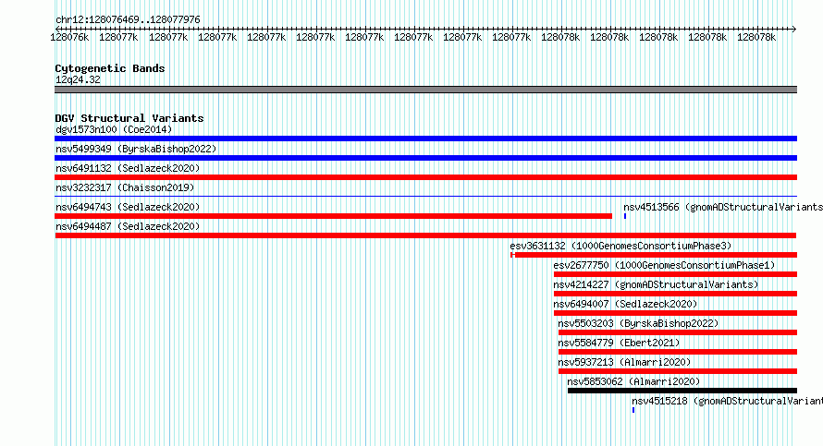Click the red bar under nsv6494007
The image size is (823, 446).
click(x=676, y=313)
